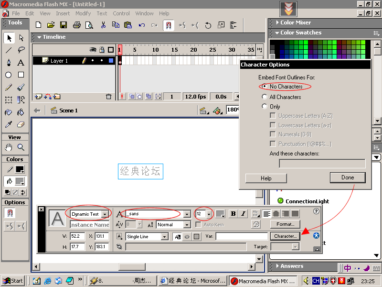382x287 pixels.
Task: Click the Print toolbar icon
Action: (77, 25)
